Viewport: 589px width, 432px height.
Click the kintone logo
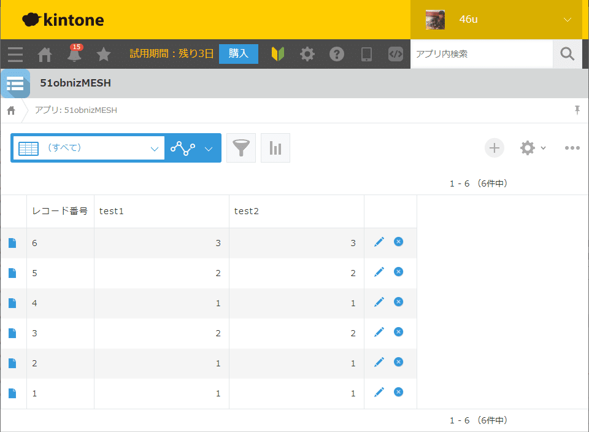[63, 20]
